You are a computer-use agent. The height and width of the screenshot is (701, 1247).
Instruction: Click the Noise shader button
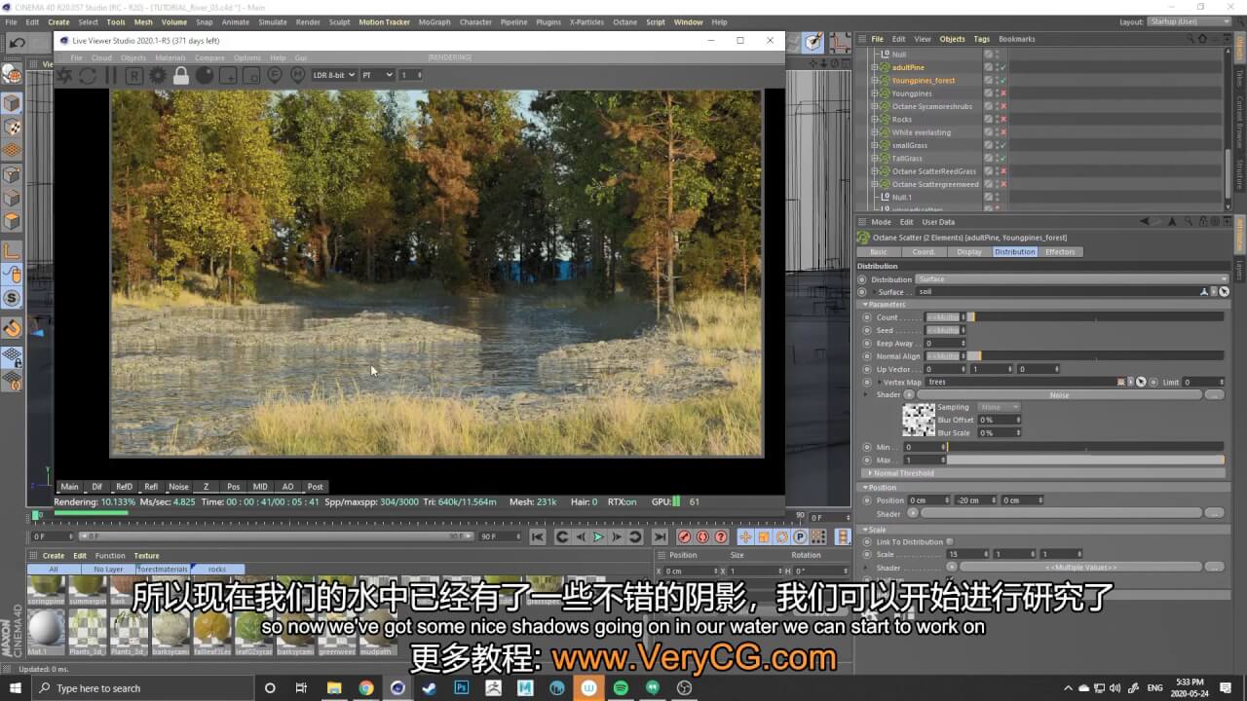(x=1058, y=395)
